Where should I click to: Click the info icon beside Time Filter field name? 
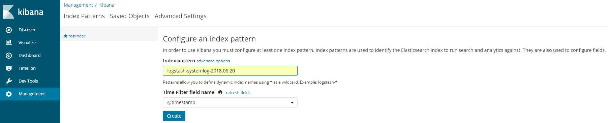coord(220,92)
